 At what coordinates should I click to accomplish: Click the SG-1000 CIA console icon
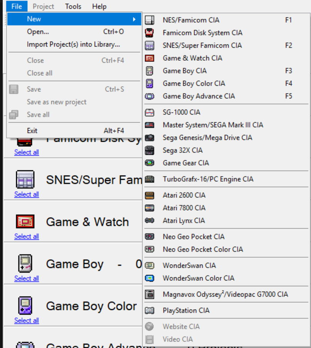pos(149,112)
